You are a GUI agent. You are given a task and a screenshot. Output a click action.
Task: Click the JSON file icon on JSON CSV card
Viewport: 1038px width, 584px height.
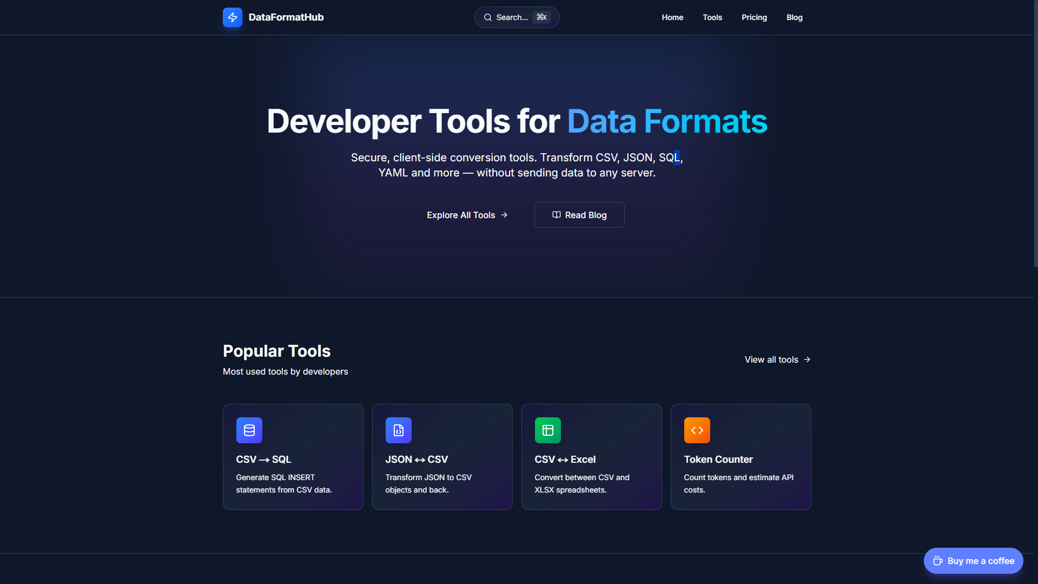(x=399, y=430)
